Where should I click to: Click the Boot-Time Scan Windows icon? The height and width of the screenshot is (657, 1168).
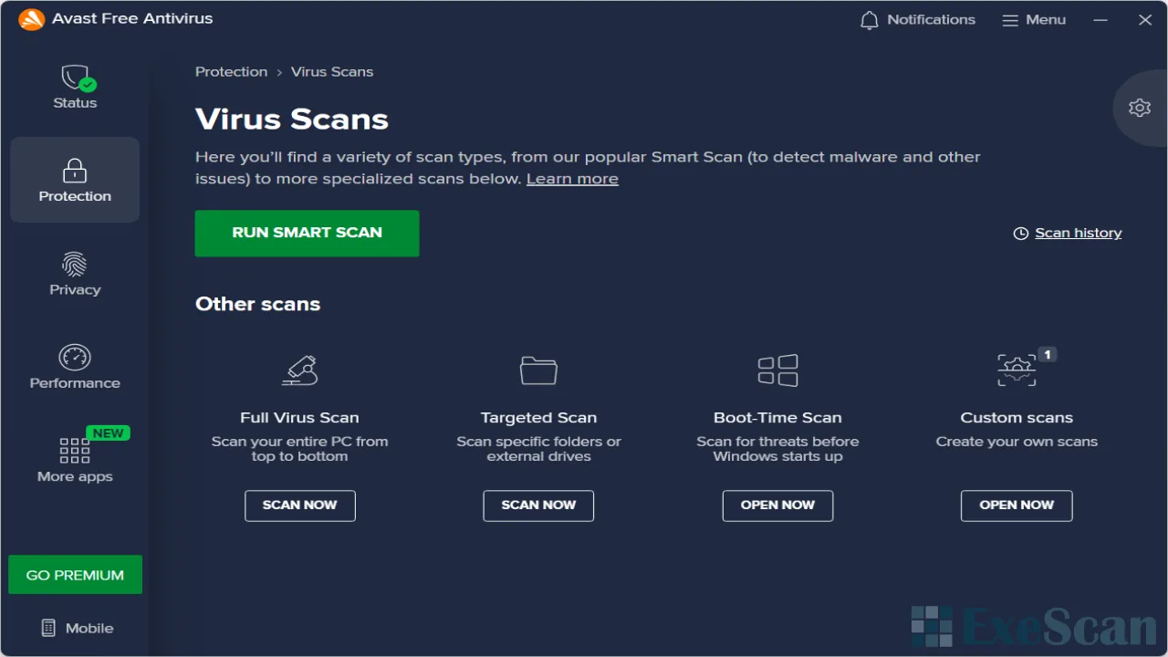coord(778,370)
